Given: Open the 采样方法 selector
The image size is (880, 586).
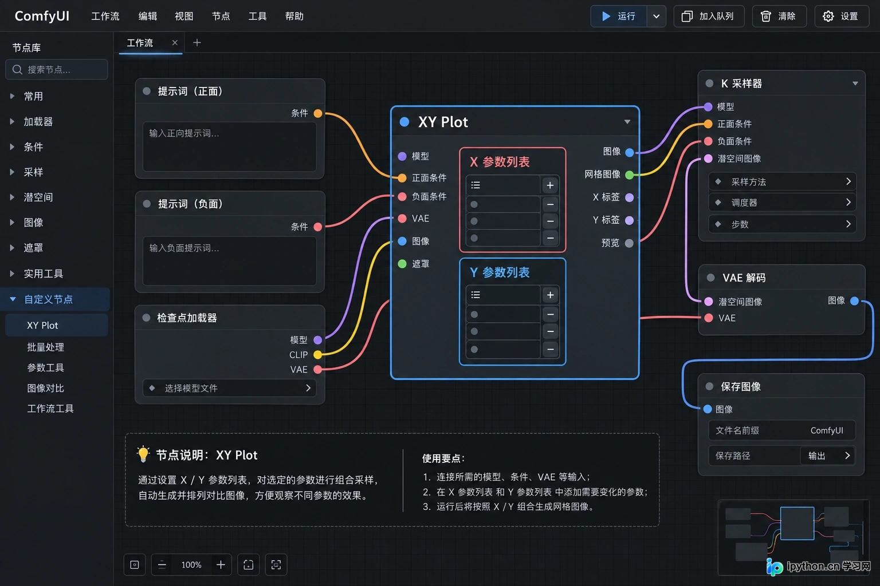Looking at the screenshot, I should coord(782,181).
